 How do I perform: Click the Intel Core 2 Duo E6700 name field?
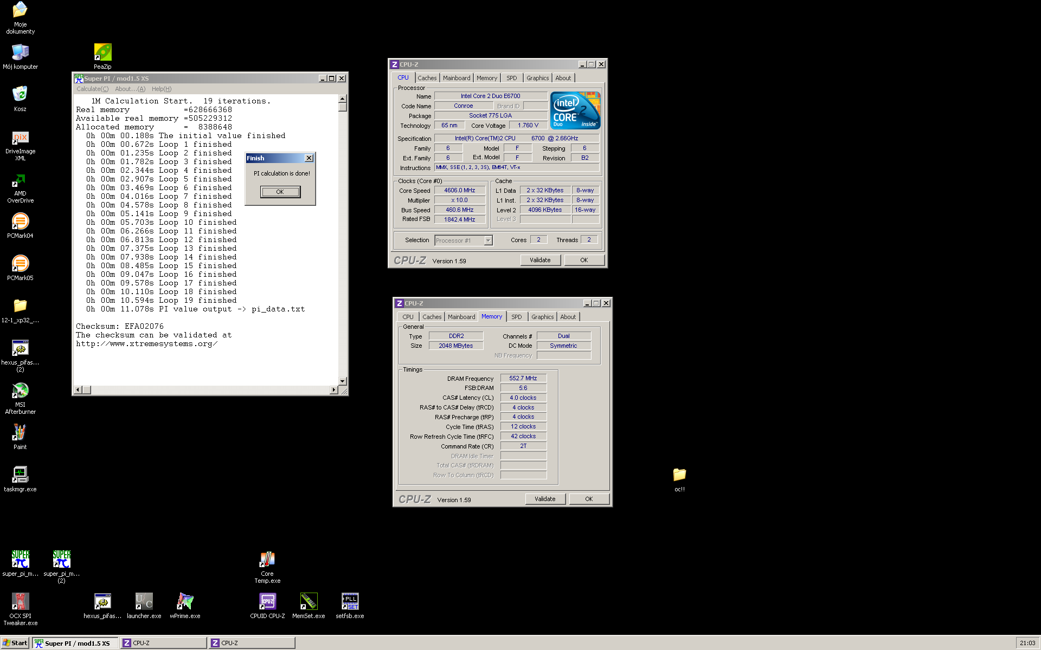coord(491,96)
